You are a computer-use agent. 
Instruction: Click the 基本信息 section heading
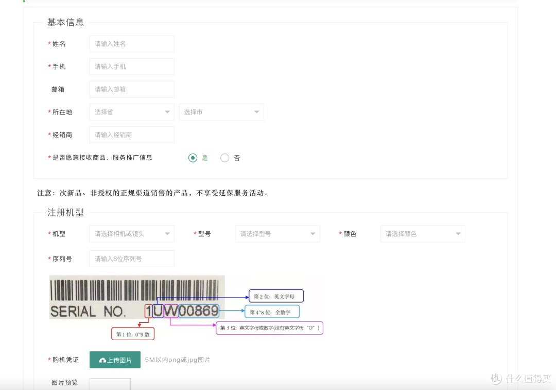pyautogui.click(x=65, y=22)
